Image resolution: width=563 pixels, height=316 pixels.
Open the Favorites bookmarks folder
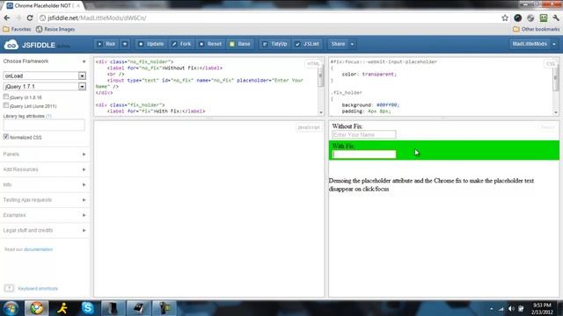coord(17,29)
